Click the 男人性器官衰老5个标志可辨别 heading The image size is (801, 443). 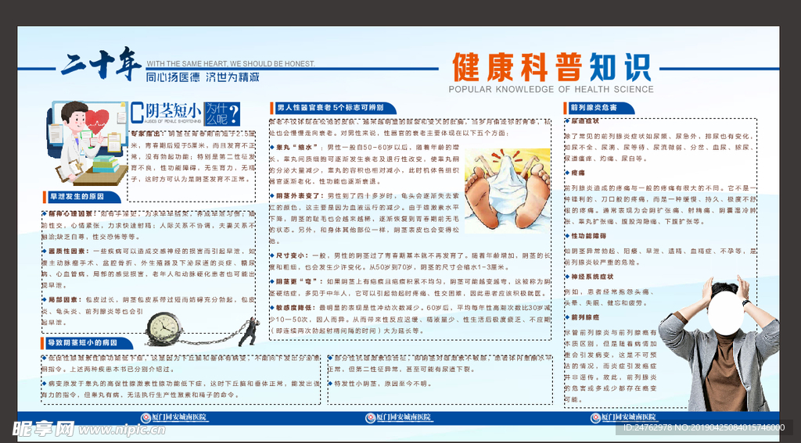pyautogui.click(x=333, y=108)
